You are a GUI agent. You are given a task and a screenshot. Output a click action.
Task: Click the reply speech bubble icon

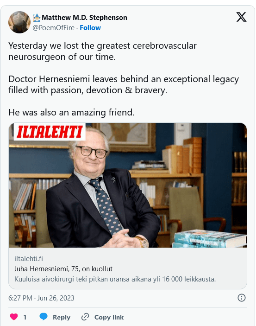click(44, 317)
